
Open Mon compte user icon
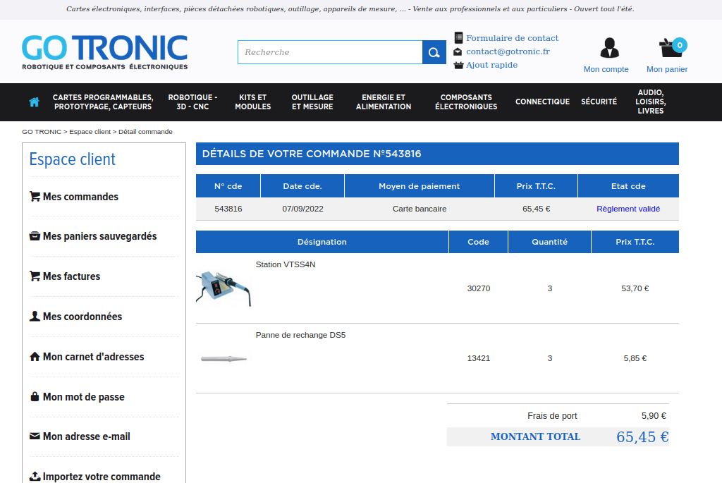click(609, 48)
